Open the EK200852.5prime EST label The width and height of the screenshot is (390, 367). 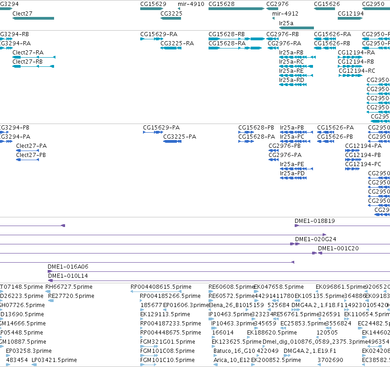[x=276, y=360]
